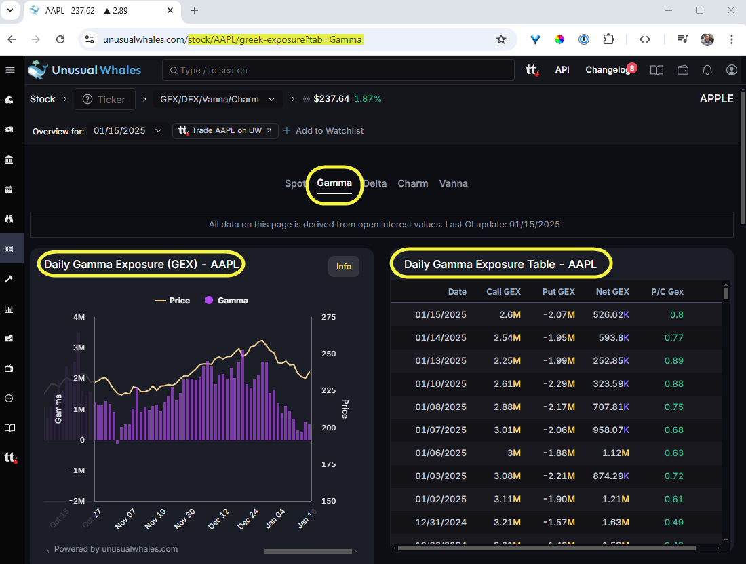
Task: Toggle Price series in chart legend
Action: coord(173,300)
